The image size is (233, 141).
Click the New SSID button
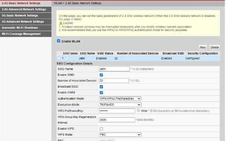pos(203,47)
